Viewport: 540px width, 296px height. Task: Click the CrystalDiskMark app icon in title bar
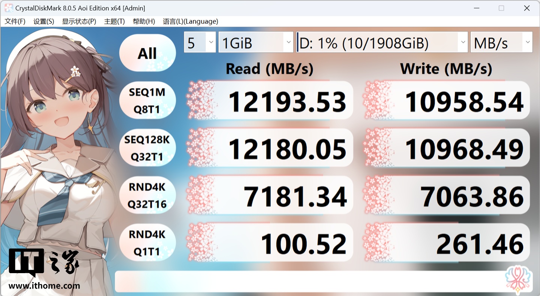coord(9,8)
